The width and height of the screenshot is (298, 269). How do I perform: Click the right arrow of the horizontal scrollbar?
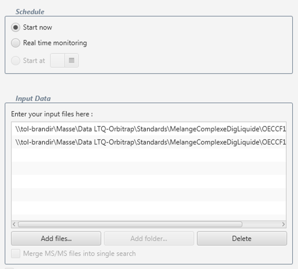coord(283,224)
